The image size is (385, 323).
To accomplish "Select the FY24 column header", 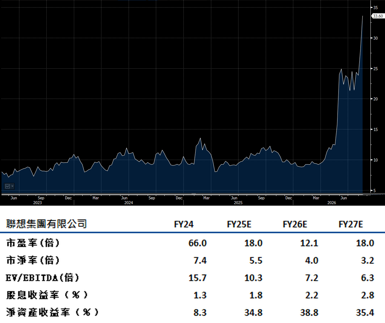I will tap(184, 224).
